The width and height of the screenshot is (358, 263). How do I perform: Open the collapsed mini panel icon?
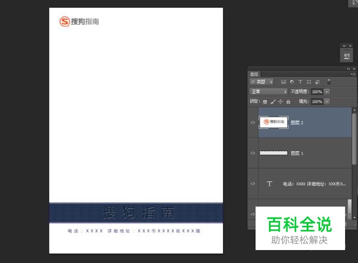[347, 56]
